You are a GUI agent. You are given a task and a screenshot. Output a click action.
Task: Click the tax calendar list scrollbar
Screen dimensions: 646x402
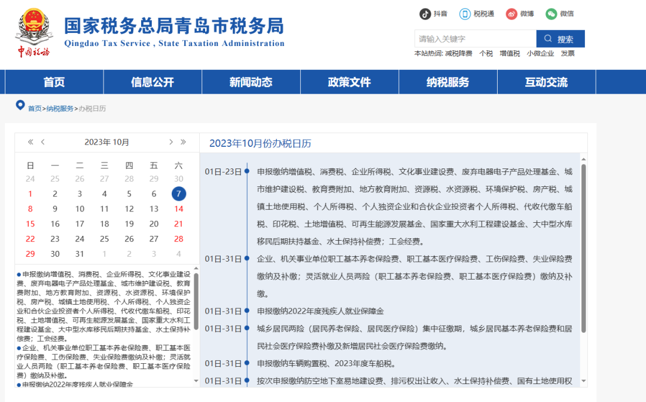[583, 239]
